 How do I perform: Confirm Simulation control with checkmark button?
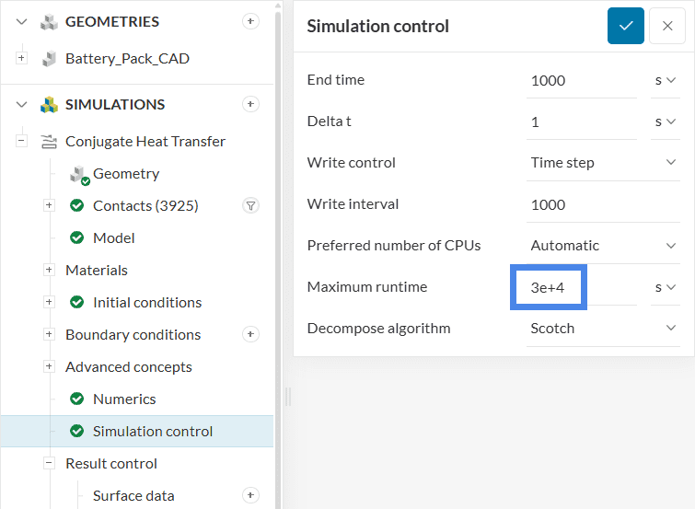(626, 26)
